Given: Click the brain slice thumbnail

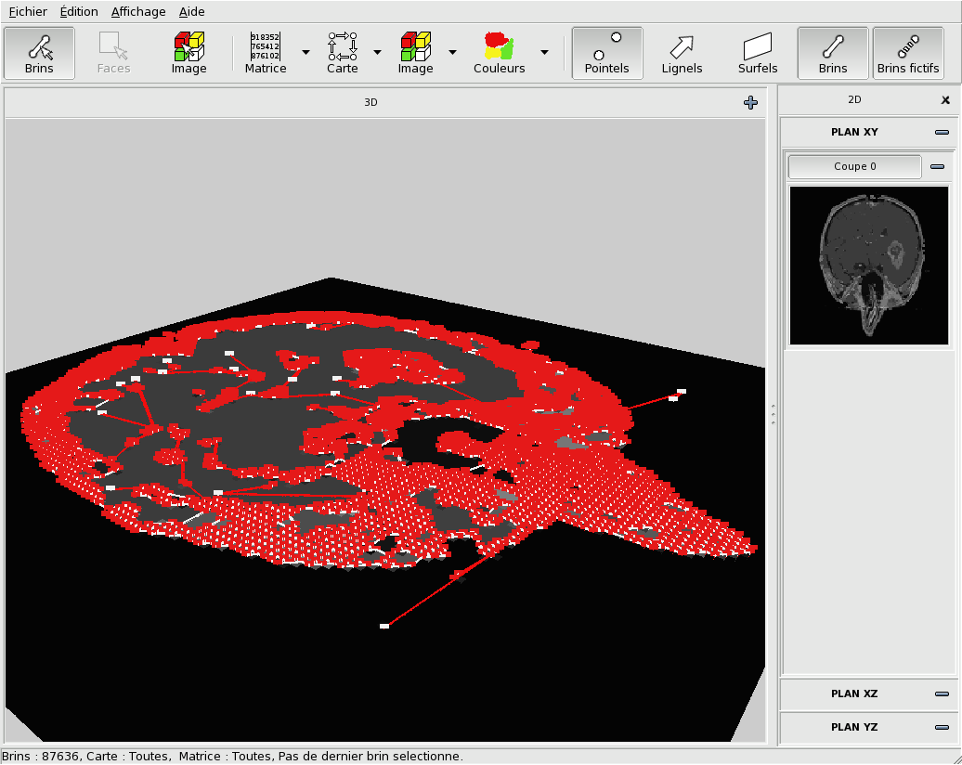Looking at the screenshot, I should click(x=869, y=266).
